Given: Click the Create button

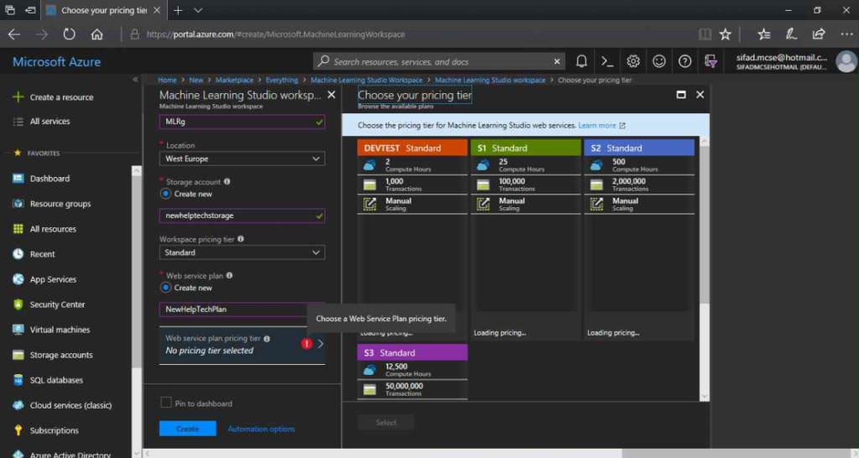Looking at the screenshot, I should pos(187,429).
